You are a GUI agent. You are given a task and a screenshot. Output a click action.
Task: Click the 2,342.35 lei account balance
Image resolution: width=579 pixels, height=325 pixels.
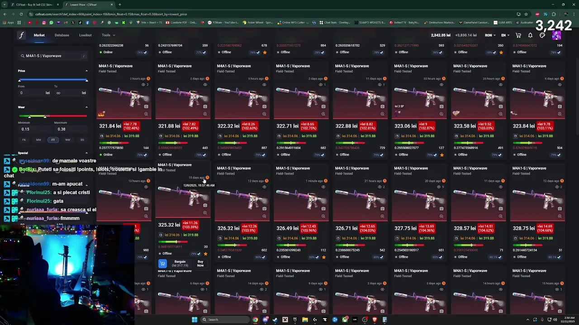click(x=441, y=35)
